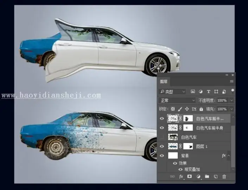Screen dimensions: 248x190
Task: Click the chain link on top selected layer
Action: (x=180, y=118)
